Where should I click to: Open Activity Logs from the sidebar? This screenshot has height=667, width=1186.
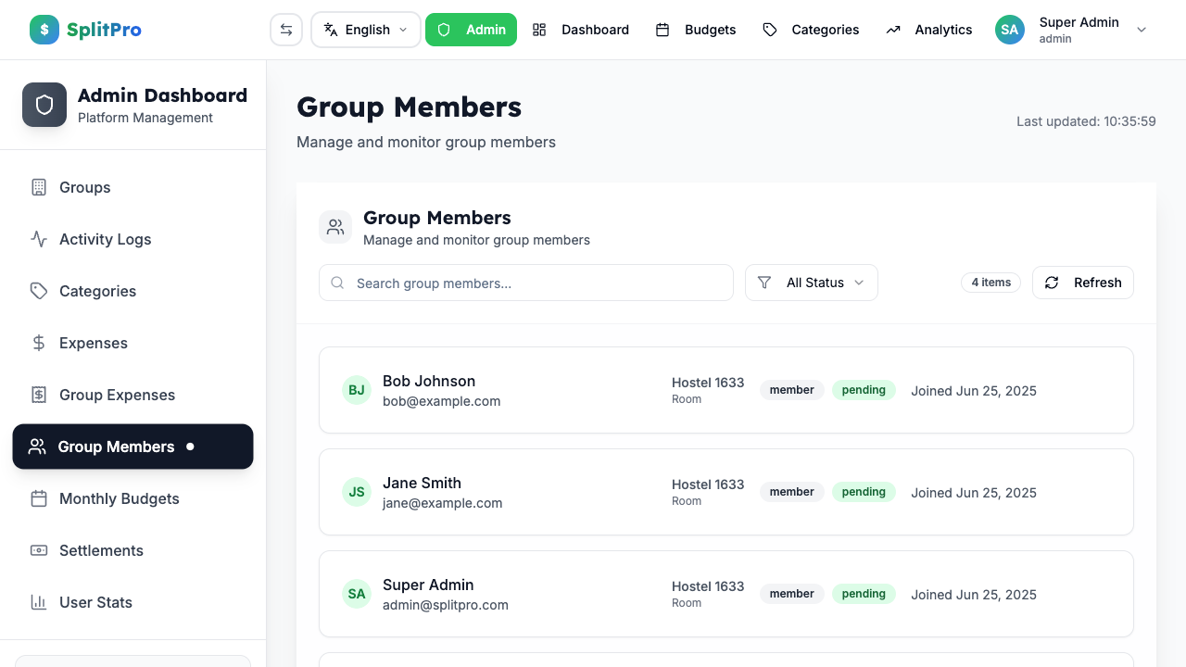point(105,239)
